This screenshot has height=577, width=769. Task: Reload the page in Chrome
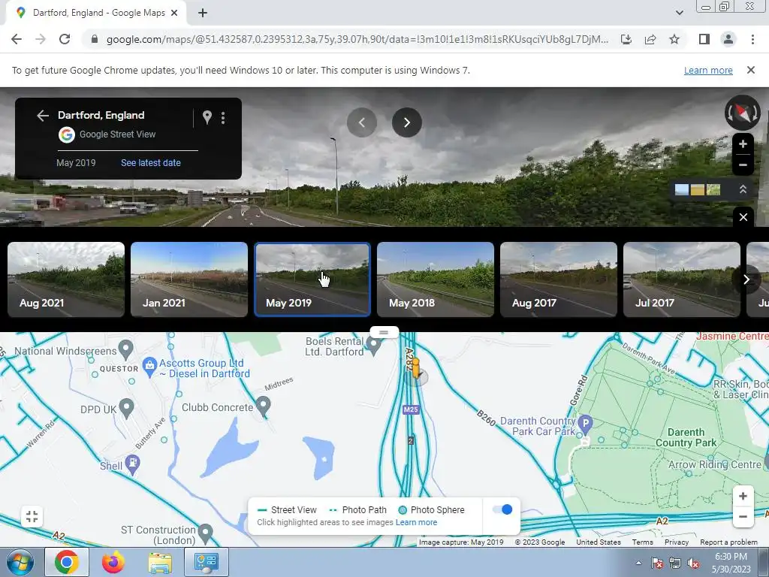(65, 39)
